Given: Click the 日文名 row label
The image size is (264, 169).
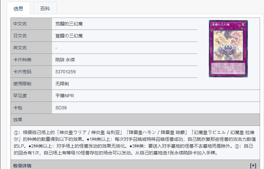Looking at the screenshot, I should 20,36.
